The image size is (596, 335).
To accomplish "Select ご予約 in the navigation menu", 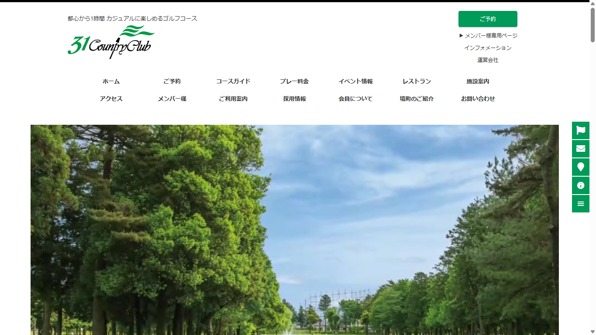I will pyautogui.click(x=172, y=82).
